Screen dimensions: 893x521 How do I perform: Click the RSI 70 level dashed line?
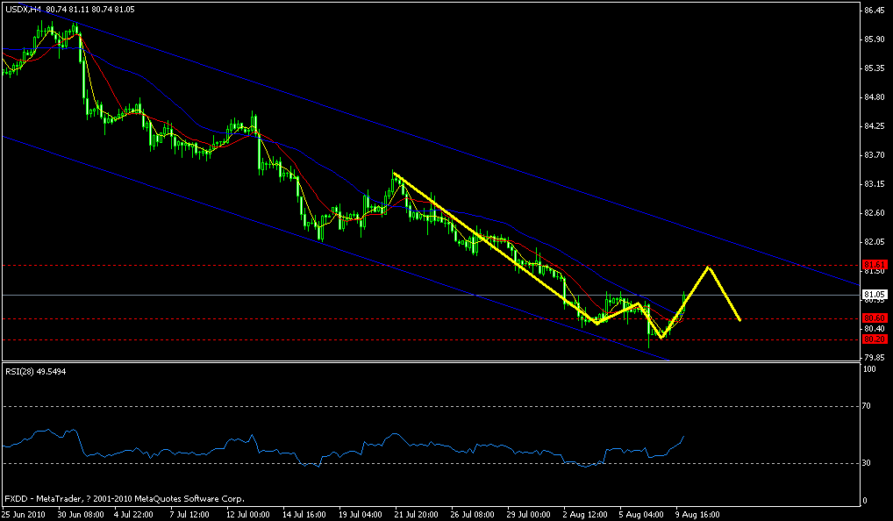[x=439, y=406]
